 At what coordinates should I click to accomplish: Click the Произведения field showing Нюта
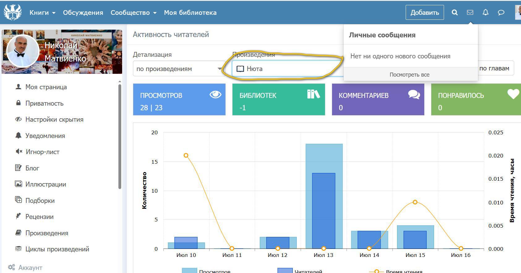click(288, 69)
